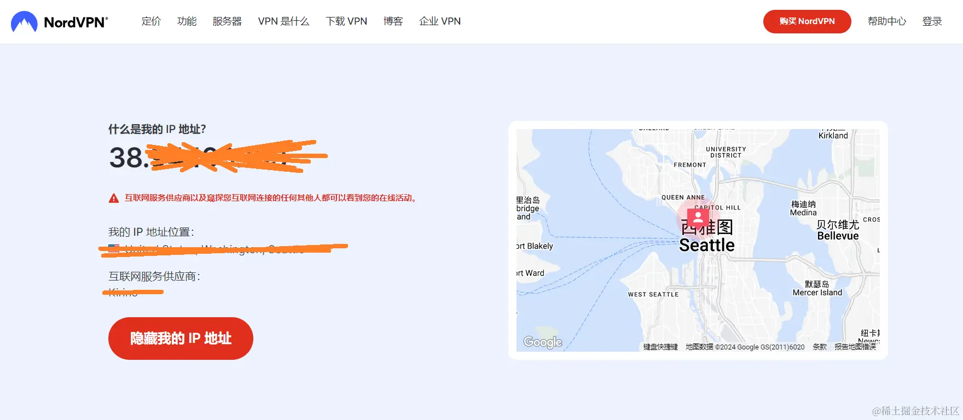963x420 pixels.
Task: Click the red warning triangle icon
Action: click(x=114, y=198)
